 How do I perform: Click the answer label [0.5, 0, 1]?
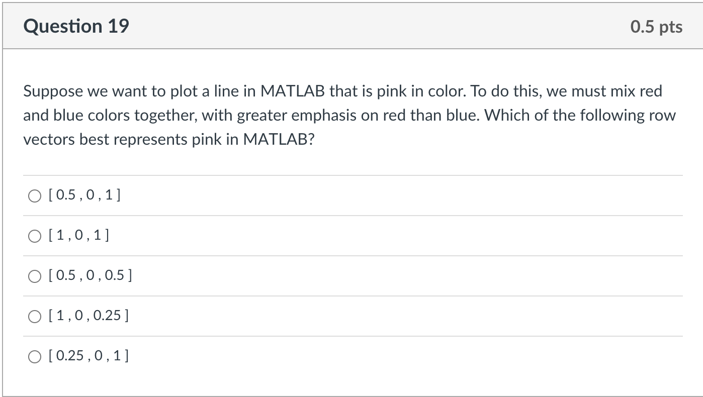[85, 195]
